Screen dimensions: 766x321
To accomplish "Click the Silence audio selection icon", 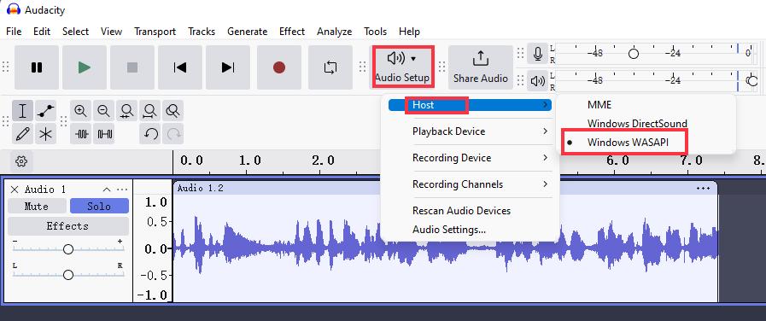I will (x=103, y=134).
